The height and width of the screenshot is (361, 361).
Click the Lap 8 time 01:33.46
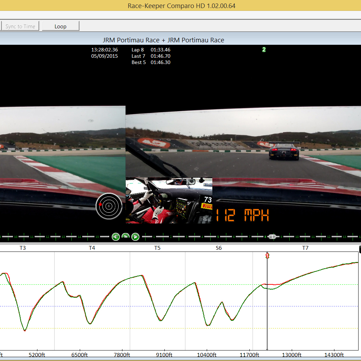(x=161, y=50)
